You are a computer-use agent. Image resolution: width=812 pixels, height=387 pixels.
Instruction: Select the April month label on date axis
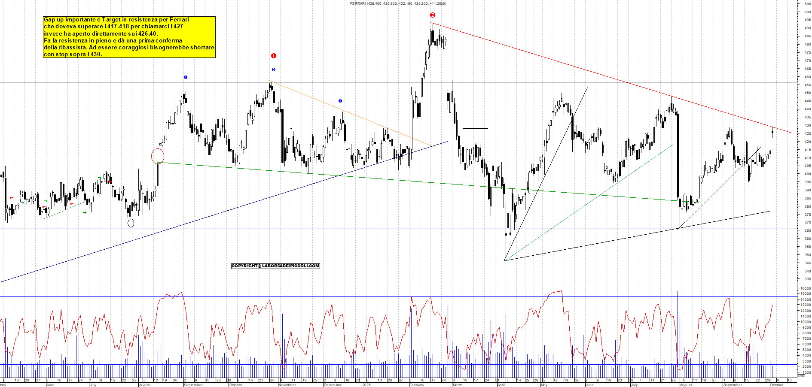pos(501,385)
